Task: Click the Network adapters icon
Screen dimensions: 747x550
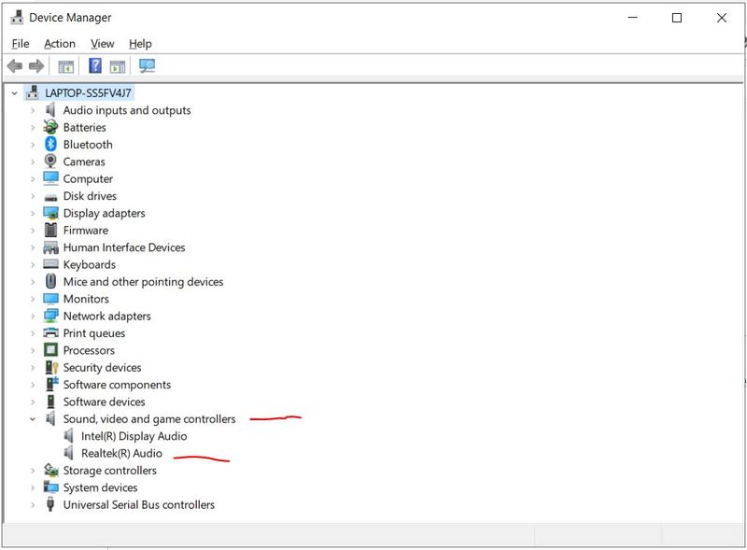Action: point(50,316)
